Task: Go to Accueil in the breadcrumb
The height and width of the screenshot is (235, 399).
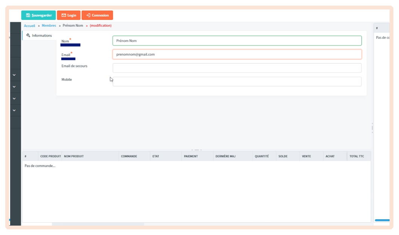Action: (29, 26)
